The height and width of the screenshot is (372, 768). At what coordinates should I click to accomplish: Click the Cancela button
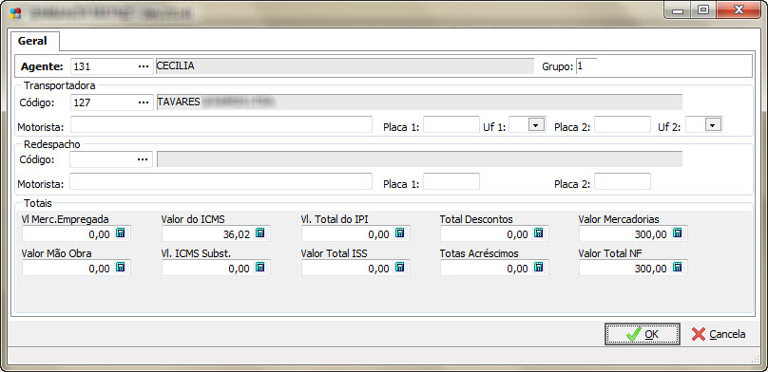coord(719,334)
